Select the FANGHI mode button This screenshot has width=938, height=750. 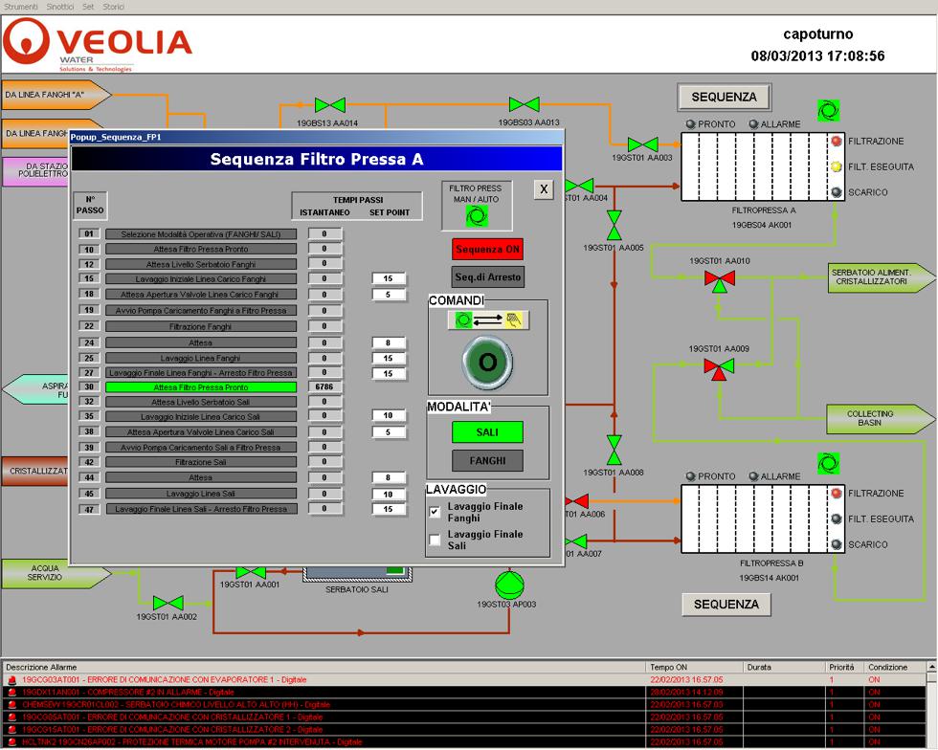pyautogui.click(x=487, y=460)
